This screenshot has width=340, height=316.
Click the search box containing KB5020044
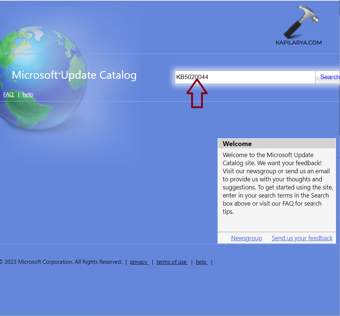coord(245,77)
